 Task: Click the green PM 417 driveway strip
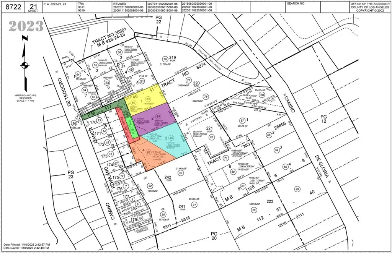(x=103, y=110)
